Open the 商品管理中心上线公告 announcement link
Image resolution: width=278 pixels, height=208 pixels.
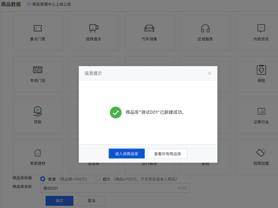tap(52, 4)
